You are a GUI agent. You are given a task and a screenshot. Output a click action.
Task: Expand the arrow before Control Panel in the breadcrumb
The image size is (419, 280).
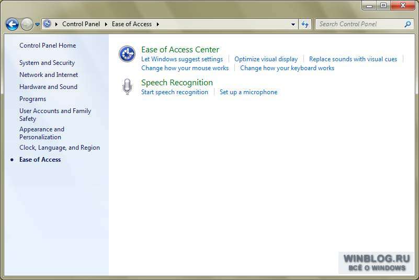tap(56, 24)
